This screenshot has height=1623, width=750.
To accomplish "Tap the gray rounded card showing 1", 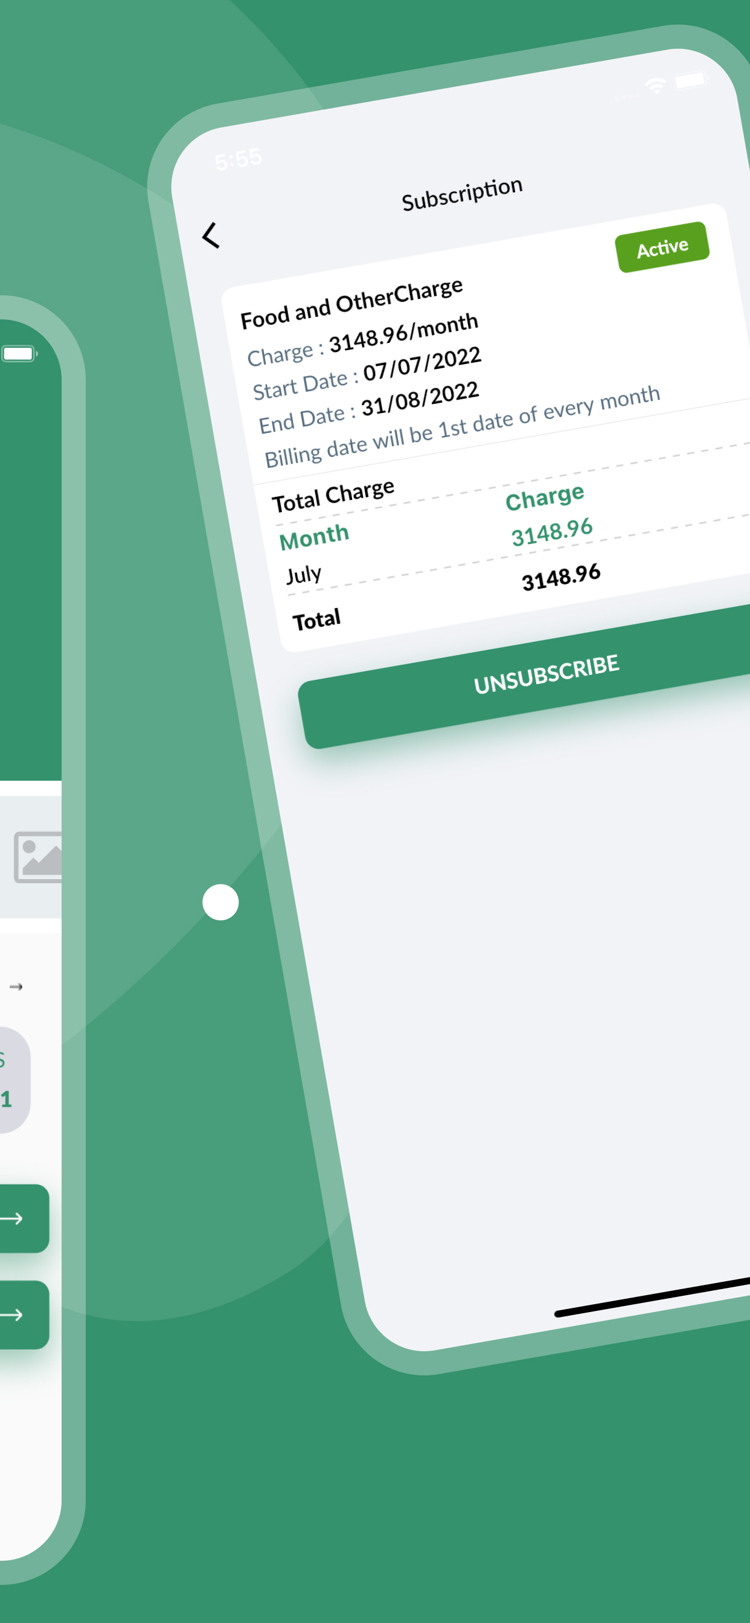I will 14,1080.
